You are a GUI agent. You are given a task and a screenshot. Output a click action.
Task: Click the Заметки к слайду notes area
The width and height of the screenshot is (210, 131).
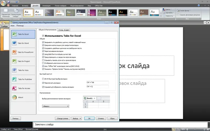[120, 125]
